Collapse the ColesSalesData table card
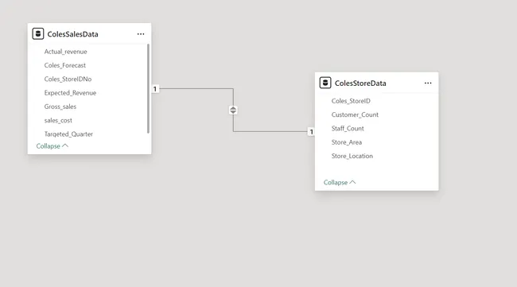 (x=52, y=146)
